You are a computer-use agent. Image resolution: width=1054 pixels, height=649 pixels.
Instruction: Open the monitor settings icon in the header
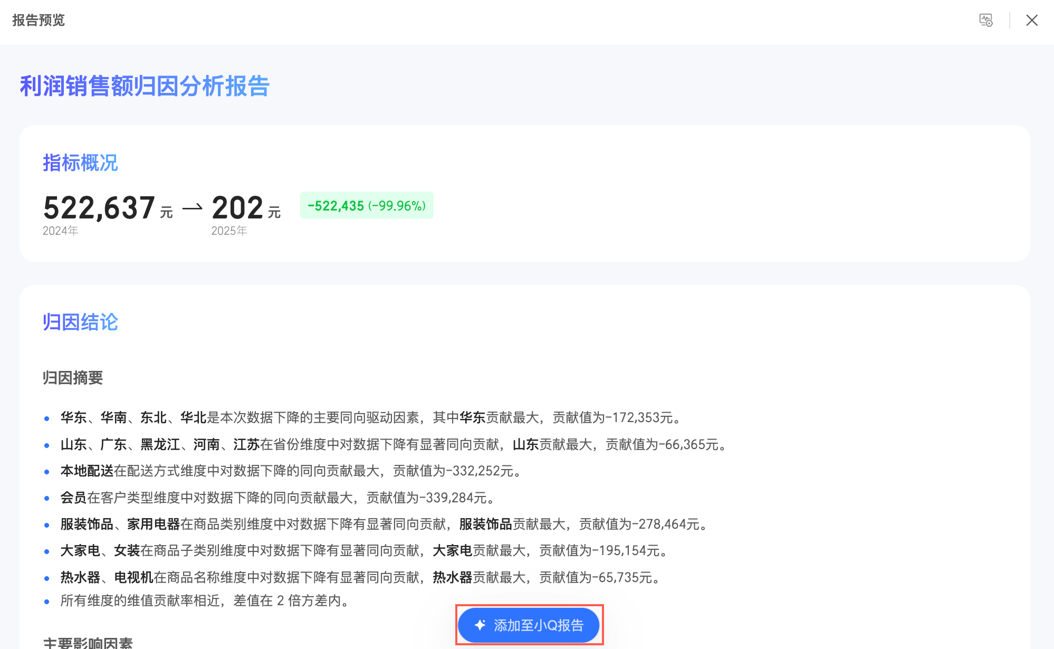(x=985, y=20)
